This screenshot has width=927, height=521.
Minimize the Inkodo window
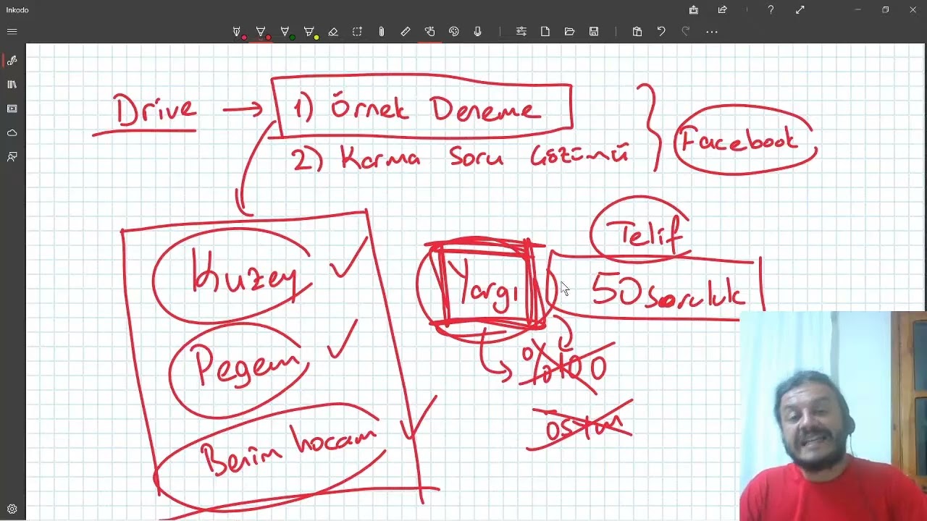857,10
